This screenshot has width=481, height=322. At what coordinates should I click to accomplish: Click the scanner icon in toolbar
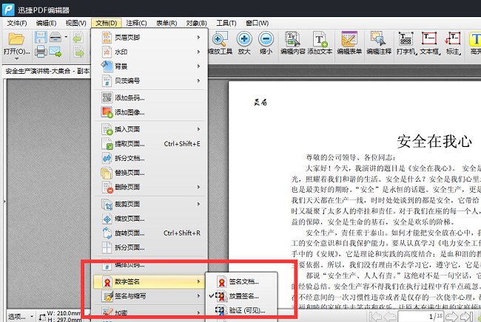pos(55,37)
